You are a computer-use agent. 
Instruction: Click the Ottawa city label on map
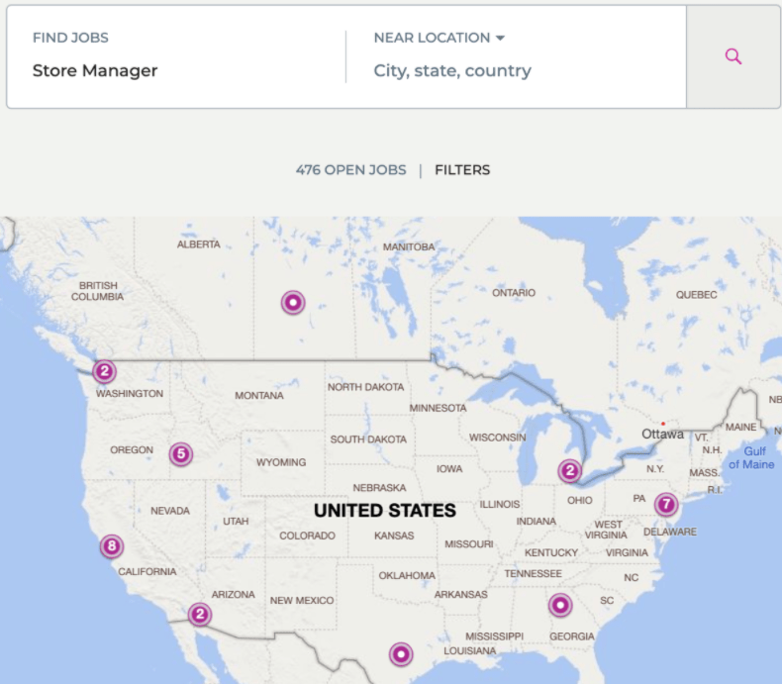tap(662, 434)
